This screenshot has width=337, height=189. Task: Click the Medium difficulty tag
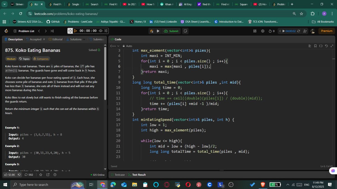pyautogui.click(x=11, y=59)
